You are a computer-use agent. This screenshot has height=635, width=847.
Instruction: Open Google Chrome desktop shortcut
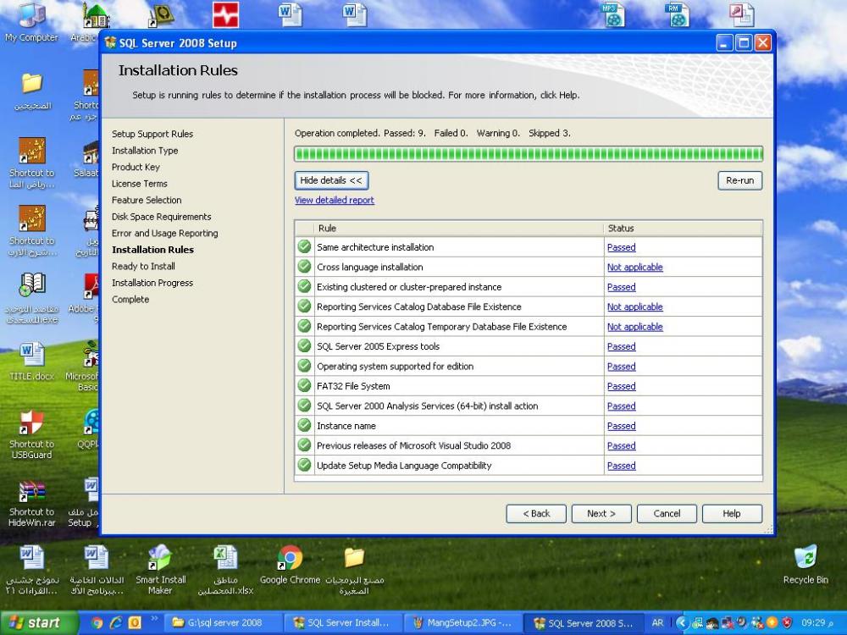click(290, 565)
